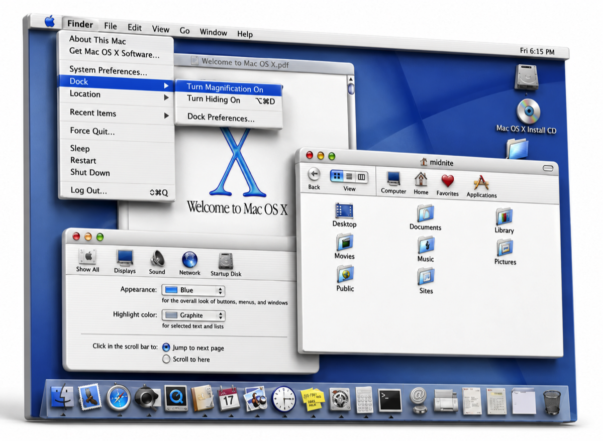
Task: Open Applications icon in midnite toolbar
Action: (x=481, y=186)
